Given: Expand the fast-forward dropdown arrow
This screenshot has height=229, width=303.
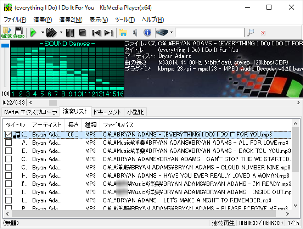Looking at the screenshot, I should coord(61,32).
